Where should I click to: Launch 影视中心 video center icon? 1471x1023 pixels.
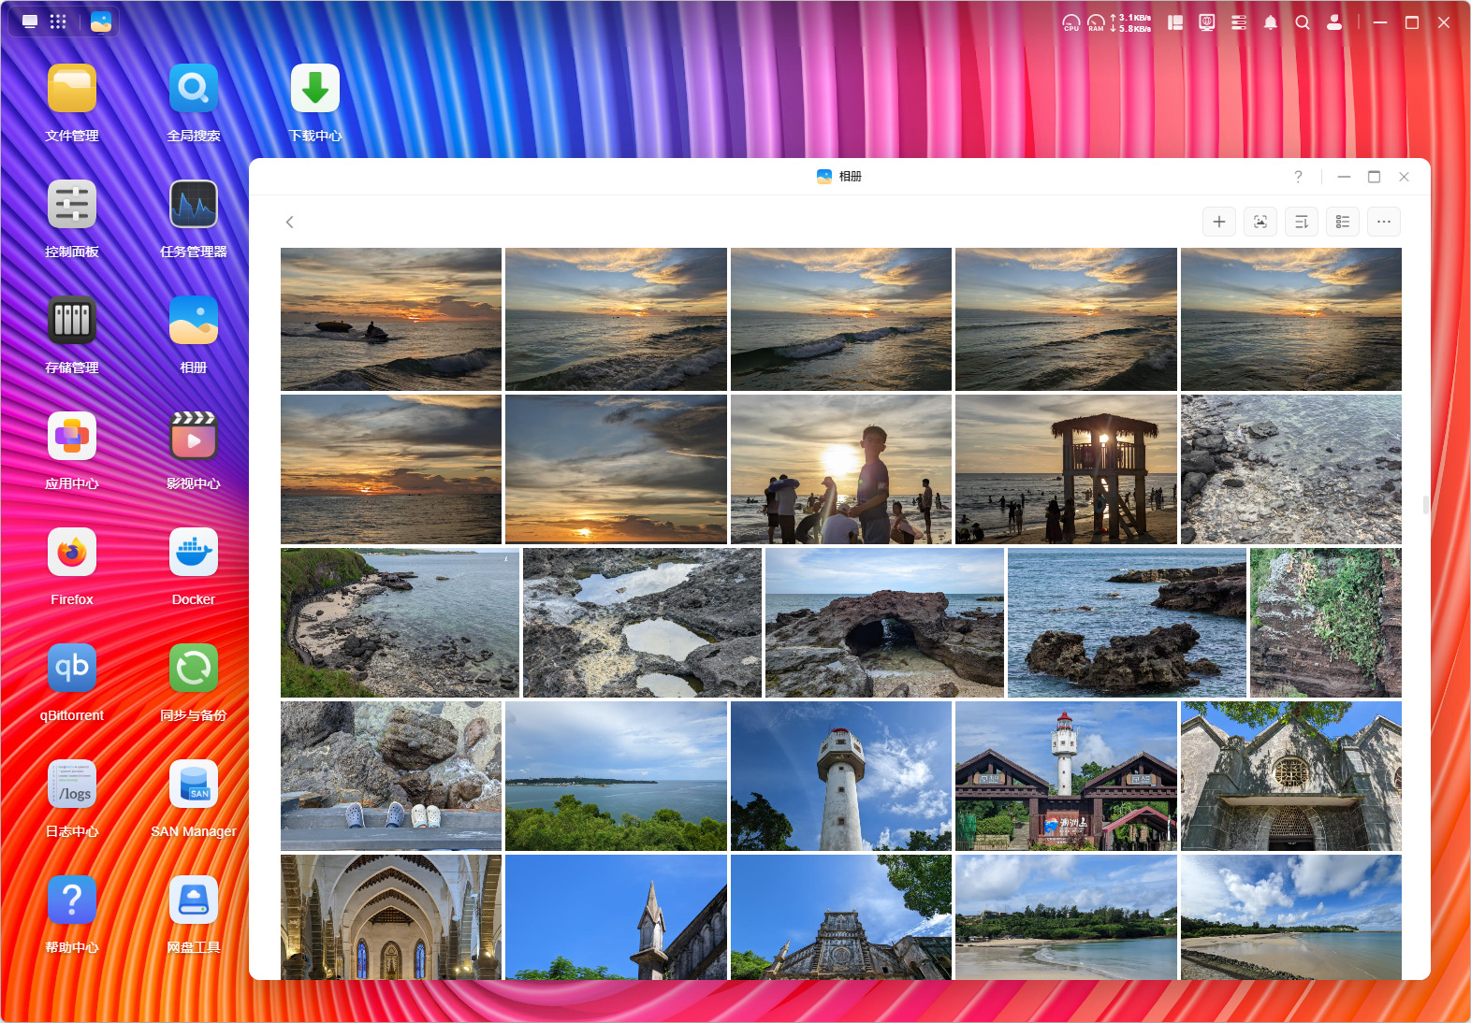point(194,437)
